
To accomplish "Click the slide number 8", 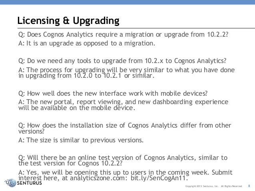I will click(x=249, y=186).
